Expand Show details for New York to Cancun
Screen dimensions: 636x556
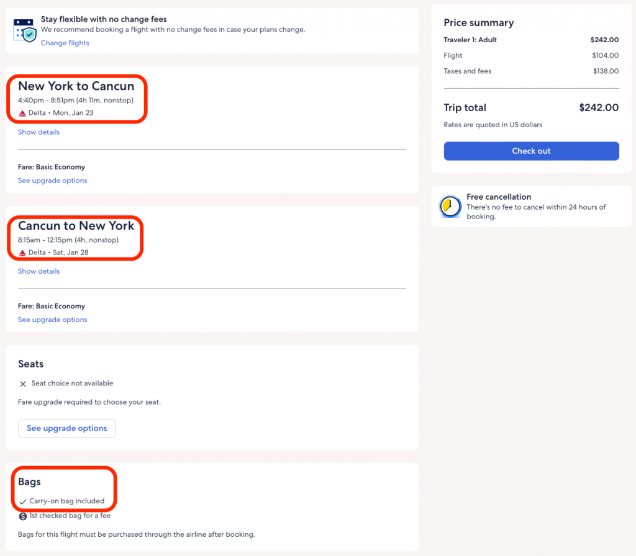coord(39,132)
